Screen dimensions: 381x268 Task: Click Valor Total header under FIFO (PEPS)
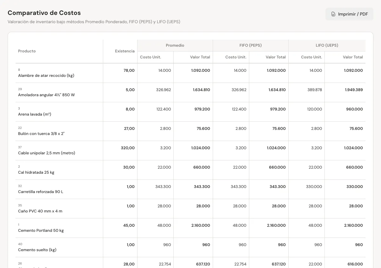pos(276,57)
